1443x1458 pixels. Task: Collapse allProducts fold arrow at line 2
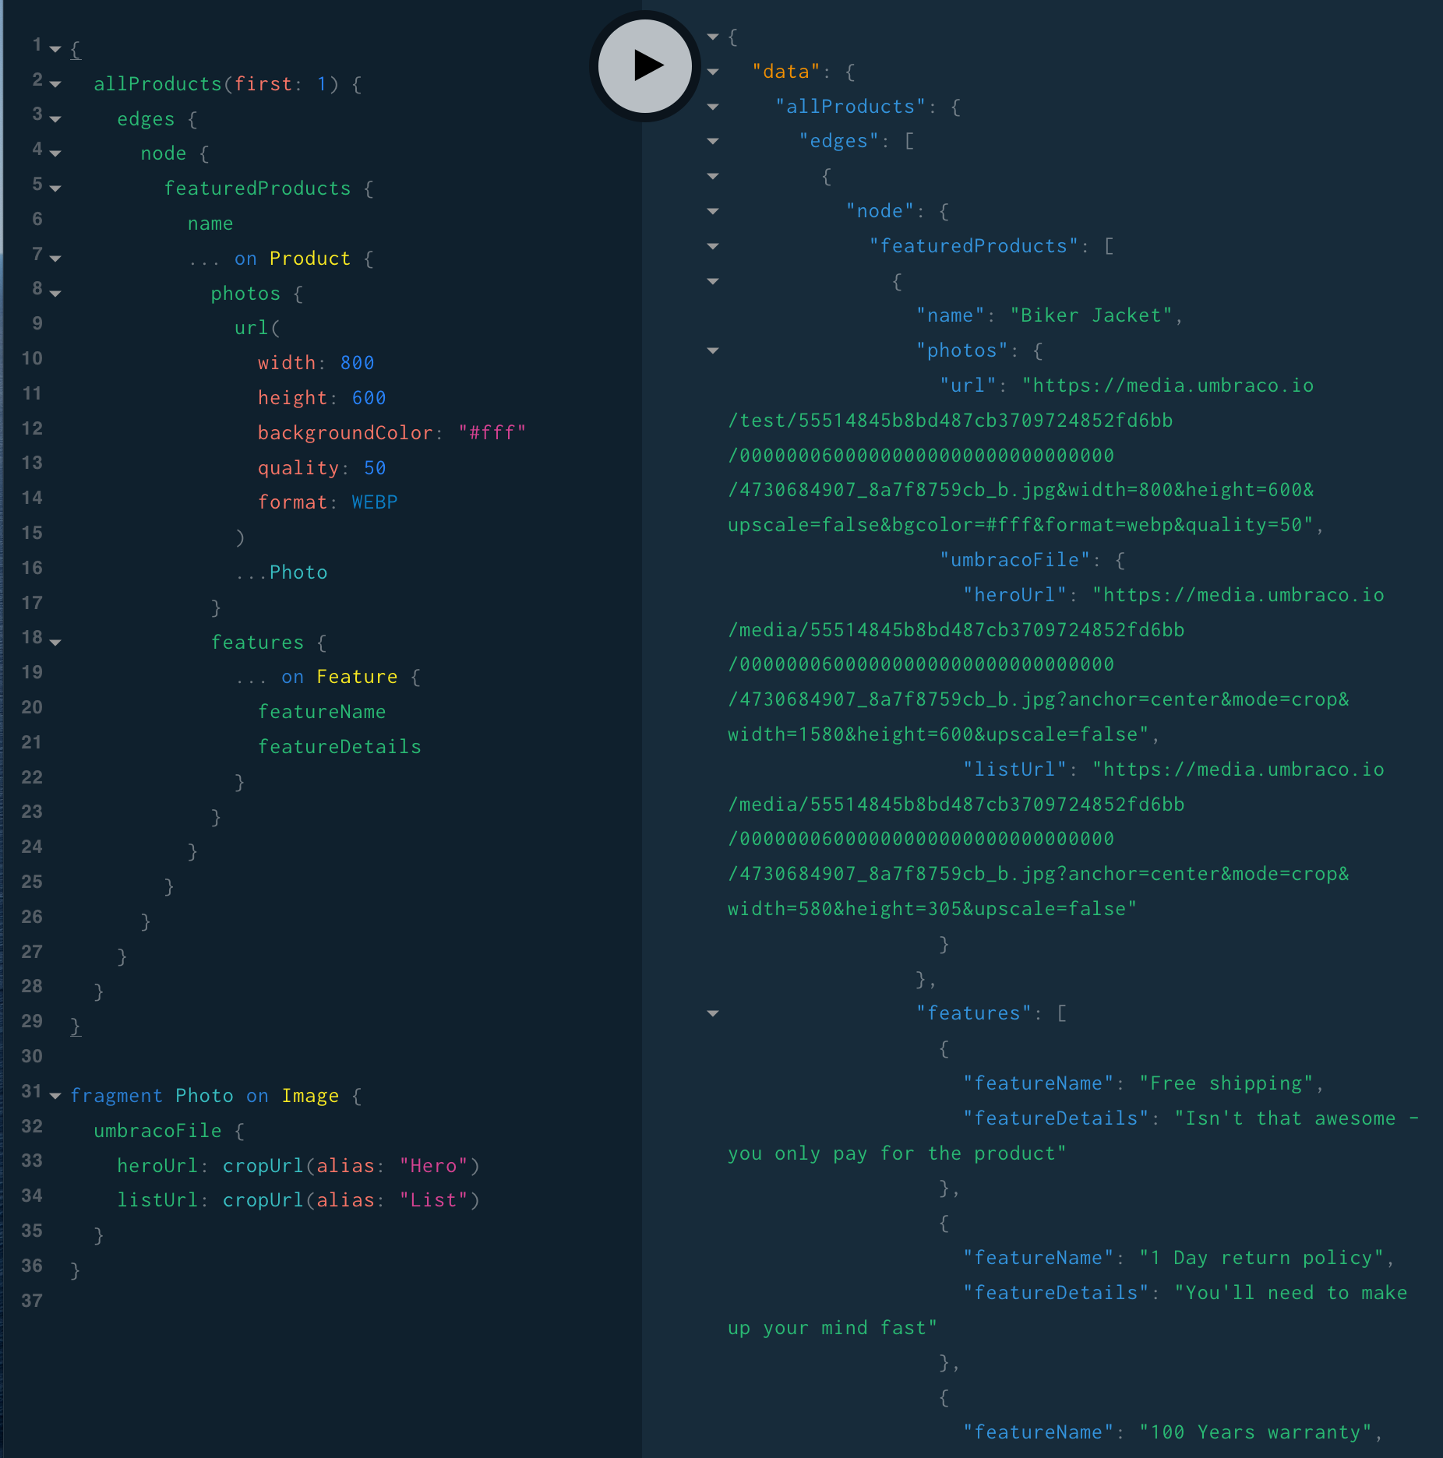click(x=55, y=84)
